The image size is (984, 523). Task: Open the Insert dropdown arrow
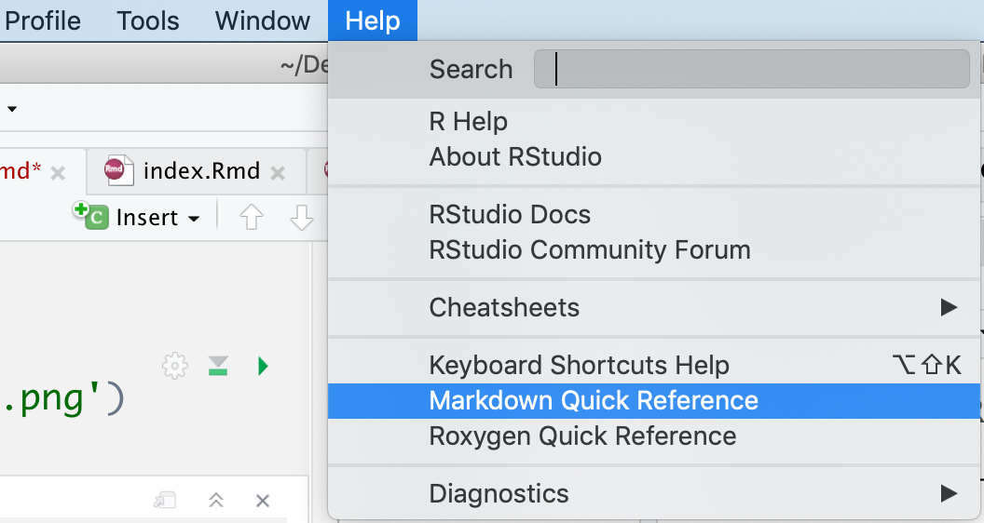point(194,219)
